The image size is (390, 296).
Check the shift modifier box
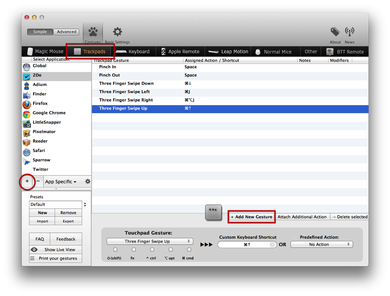[115, 249]
